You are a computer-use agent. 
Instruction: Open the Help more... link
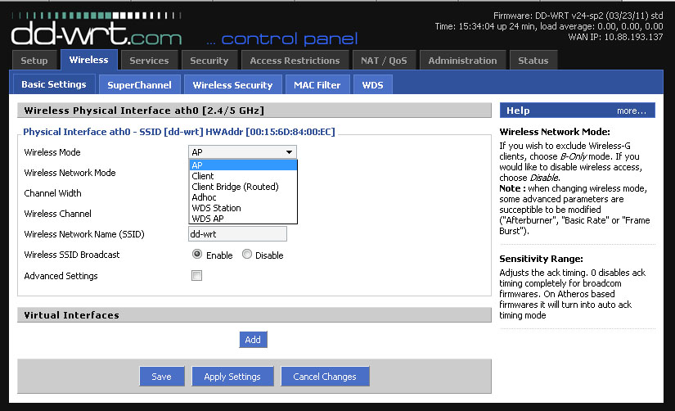(632, 111)
